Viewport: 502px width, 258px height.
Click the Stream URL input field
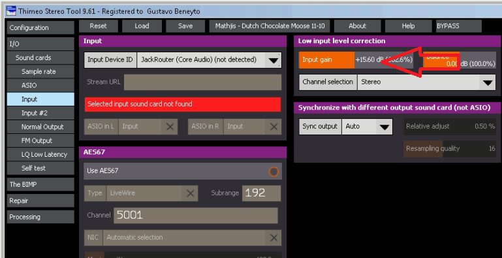(202, 82)
